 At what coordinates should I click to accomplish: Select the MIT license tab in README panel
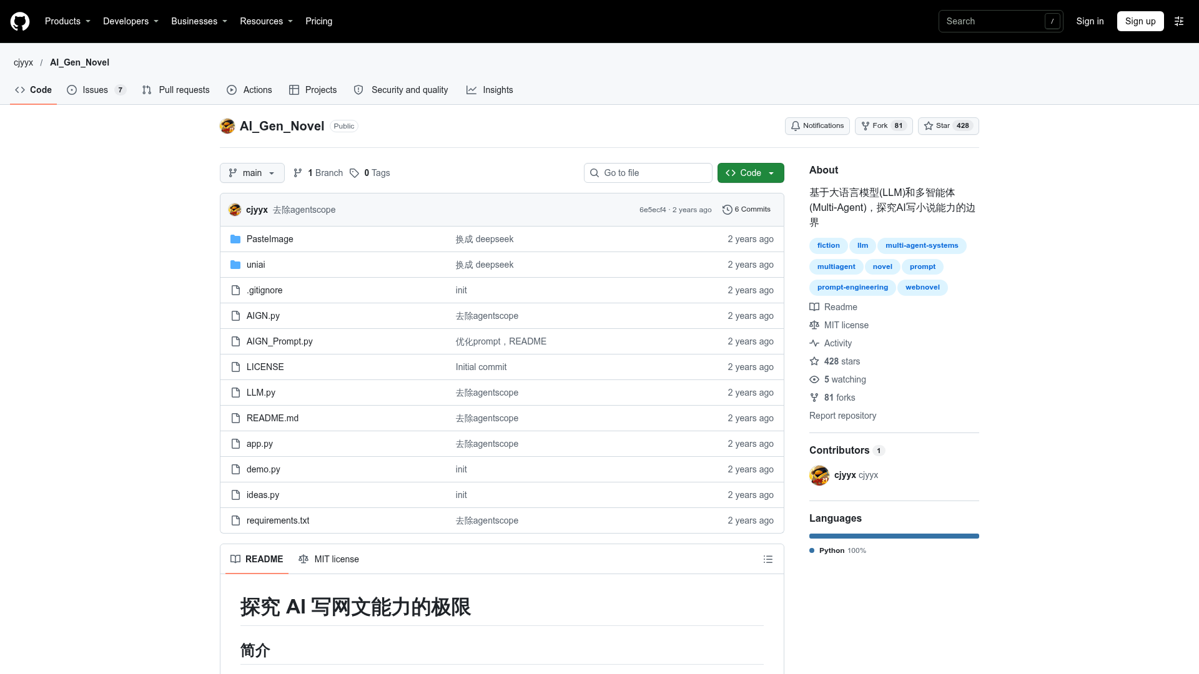(329, 559)
